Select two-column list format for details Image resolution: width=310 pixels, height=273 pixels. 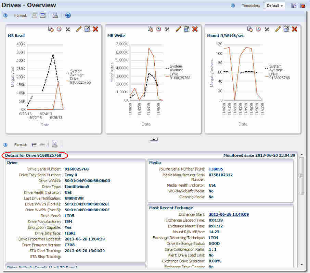[x=42, y=145]
